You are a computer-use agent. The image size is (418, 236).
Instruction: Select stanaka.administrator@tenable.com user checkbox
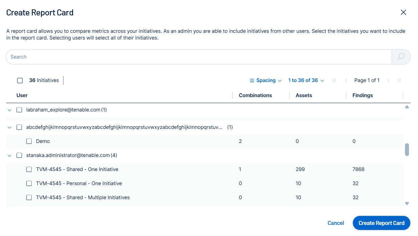pos(19,155)
